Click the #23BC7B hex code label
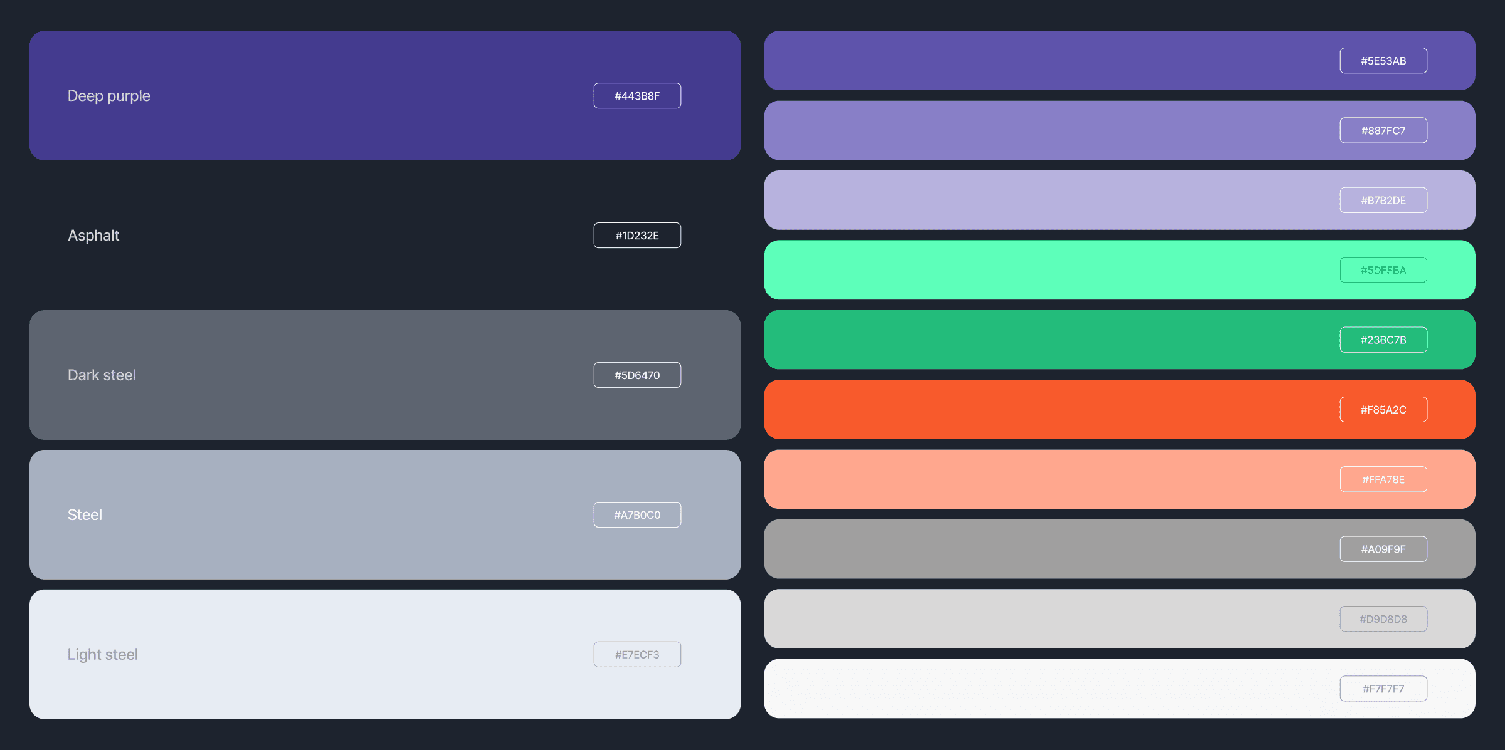Image resolution: width=1505 pixels, height=750 pixels. [1383, 339]
